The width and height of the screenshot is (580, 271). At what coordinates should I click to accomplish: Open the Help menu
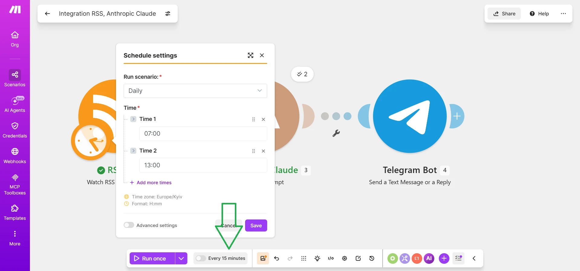(x=539, y=14)
